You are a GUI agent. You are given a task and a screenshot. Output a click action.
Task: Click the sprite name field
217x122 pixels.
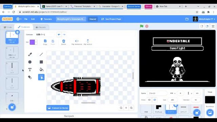(157, 94)
